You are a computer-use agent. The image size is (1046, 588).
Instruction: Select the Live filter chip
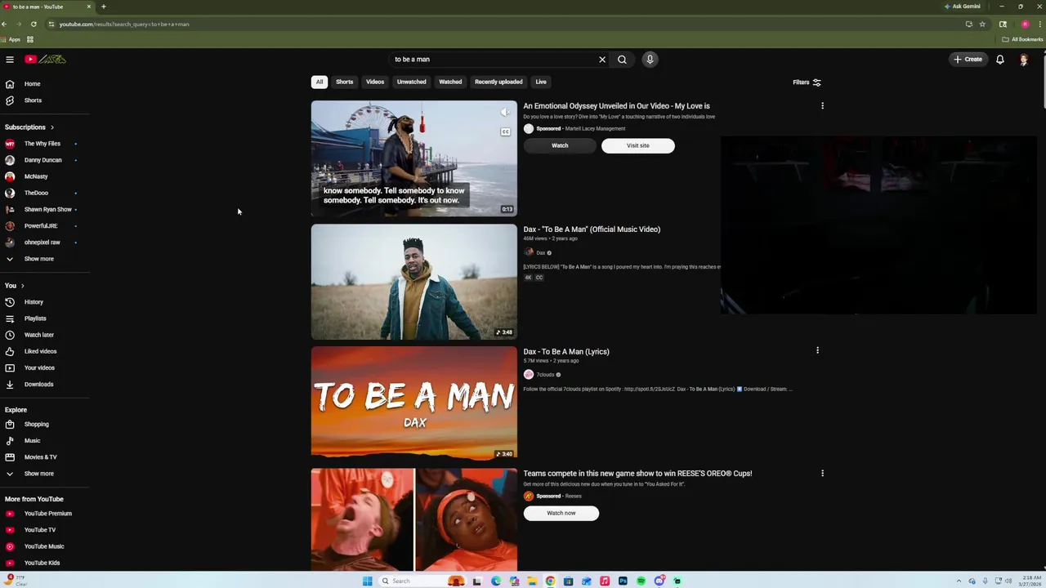541,82
